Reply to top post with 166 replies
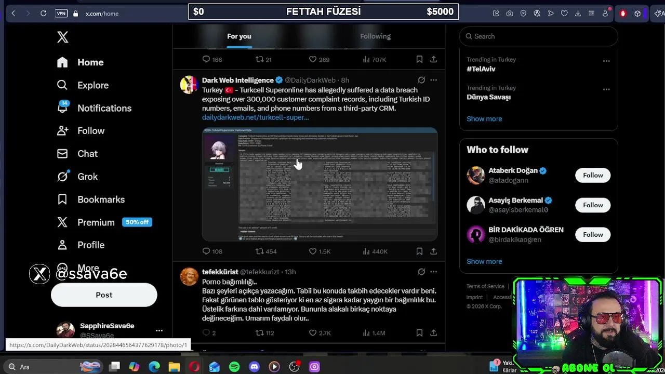 click(x=212, y=60)
